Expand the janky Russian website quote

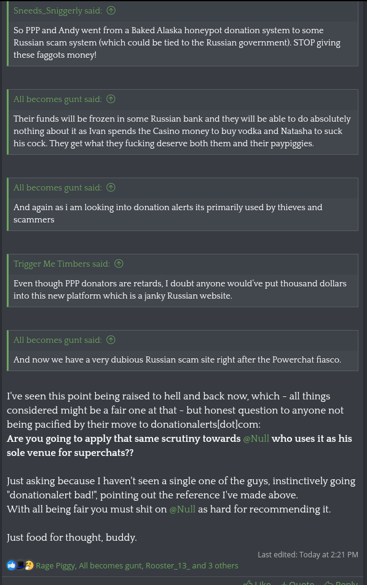(x=183, y=289)
